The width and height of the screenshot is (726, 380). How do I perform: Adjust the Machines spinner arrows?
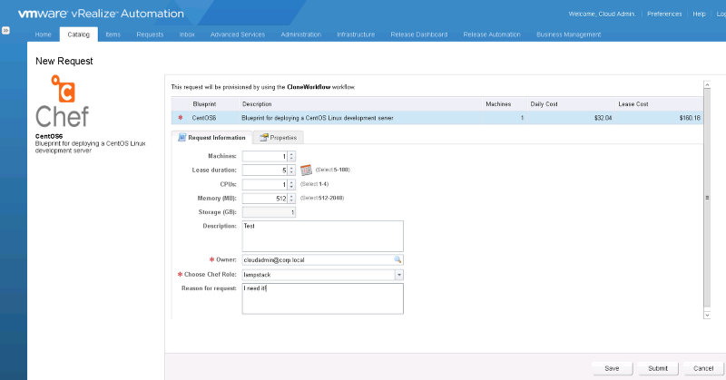[291, 156]
